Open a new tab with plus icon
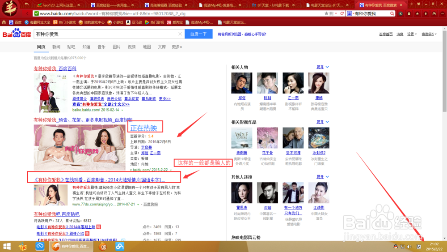The width and height of the screenshot is (447, 252). [411, 4]
